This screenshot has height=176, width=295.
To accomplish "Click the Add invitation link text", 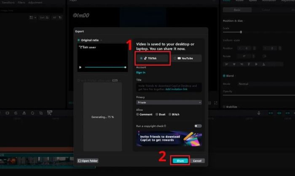I will 176,89.
